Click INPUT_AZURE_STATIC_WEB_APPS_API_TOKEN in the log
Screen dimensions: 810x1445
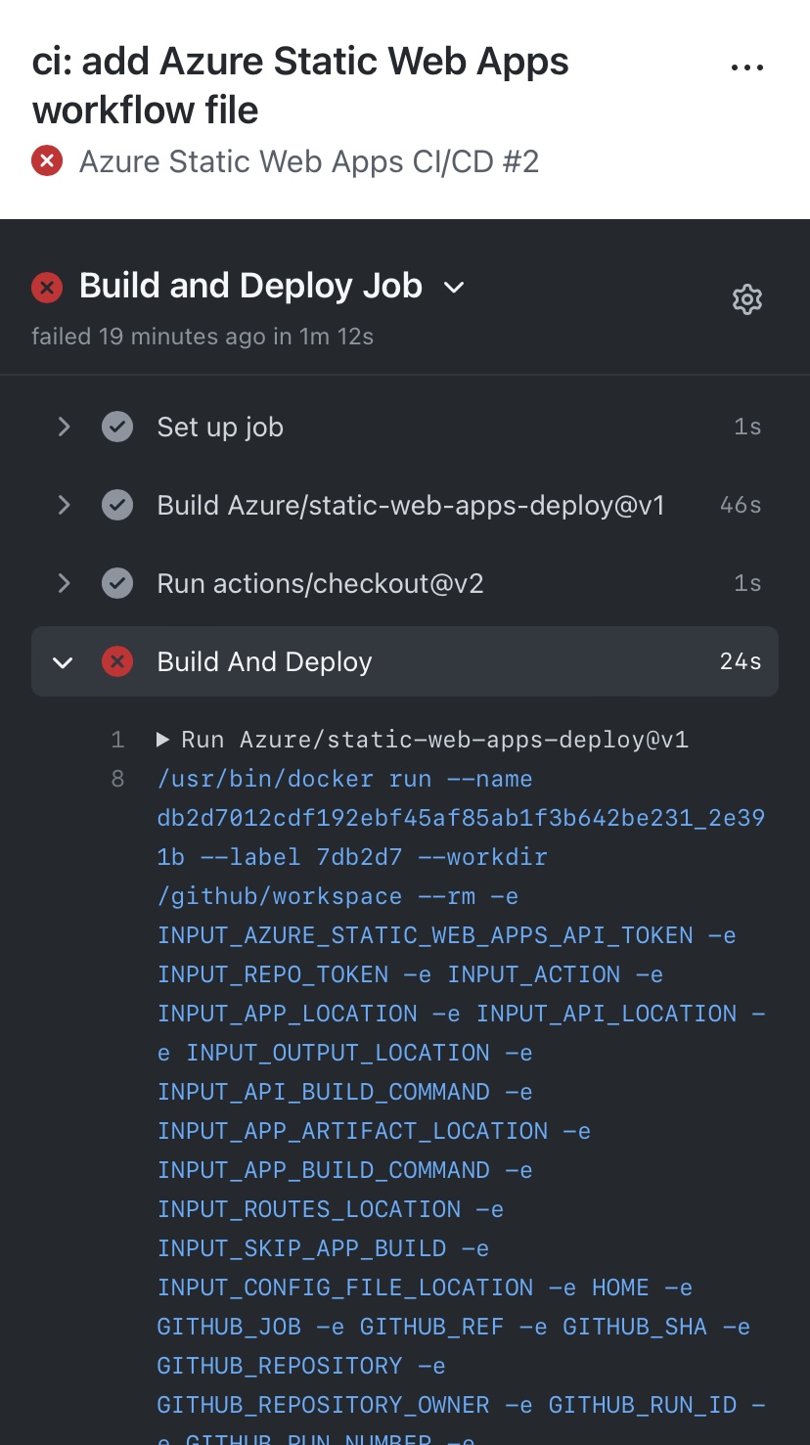pyautogui.click(x=426, y=935)
